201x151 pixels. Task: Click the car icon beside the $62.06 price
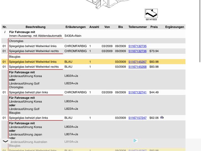[162, 118]
